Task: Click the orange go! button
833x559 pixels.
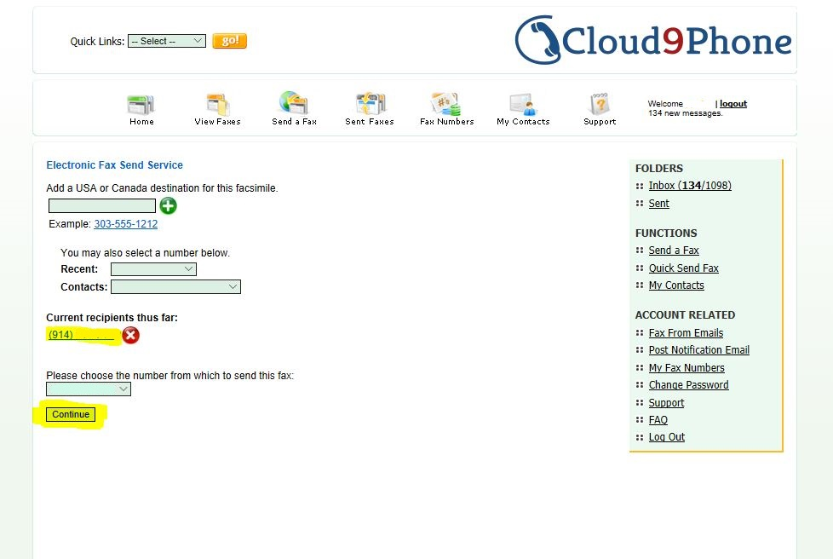Action: 229,41
